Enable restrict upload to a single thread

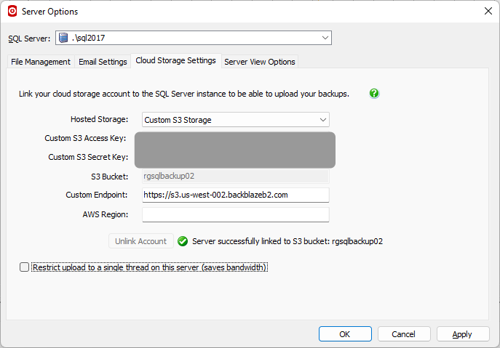coord(25,267)
